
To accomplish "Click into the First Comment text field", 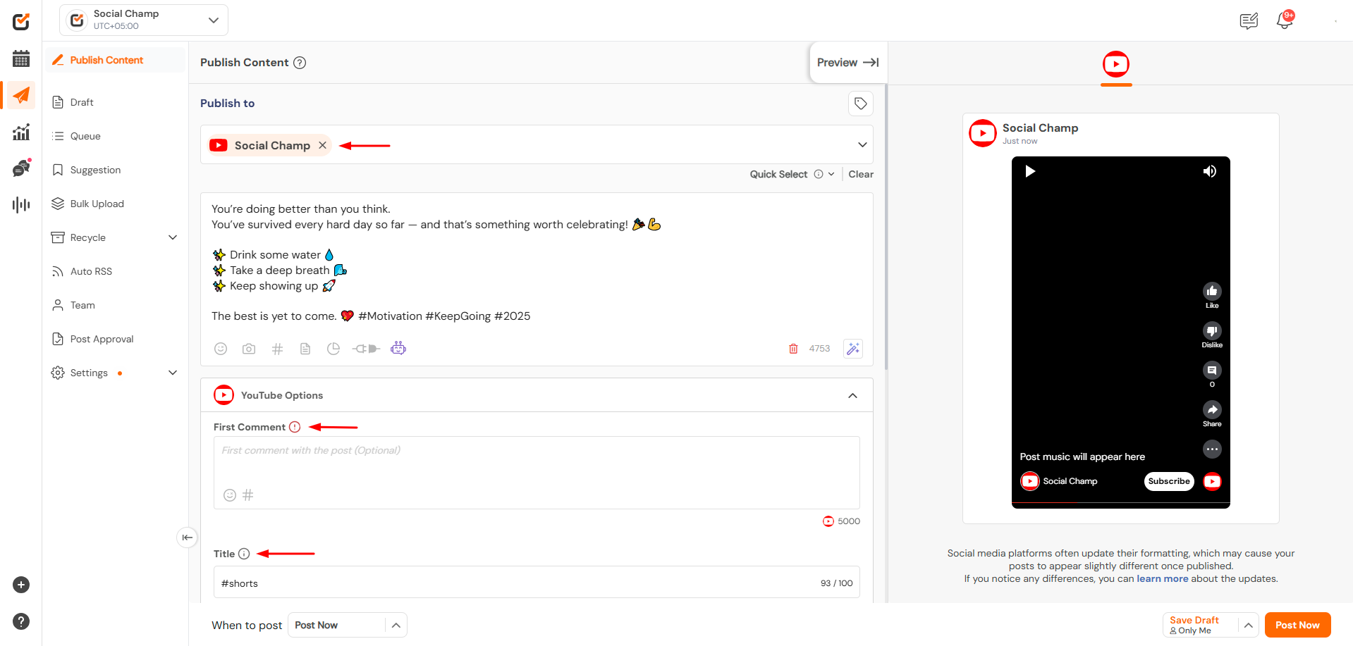I will click(537, 473).
